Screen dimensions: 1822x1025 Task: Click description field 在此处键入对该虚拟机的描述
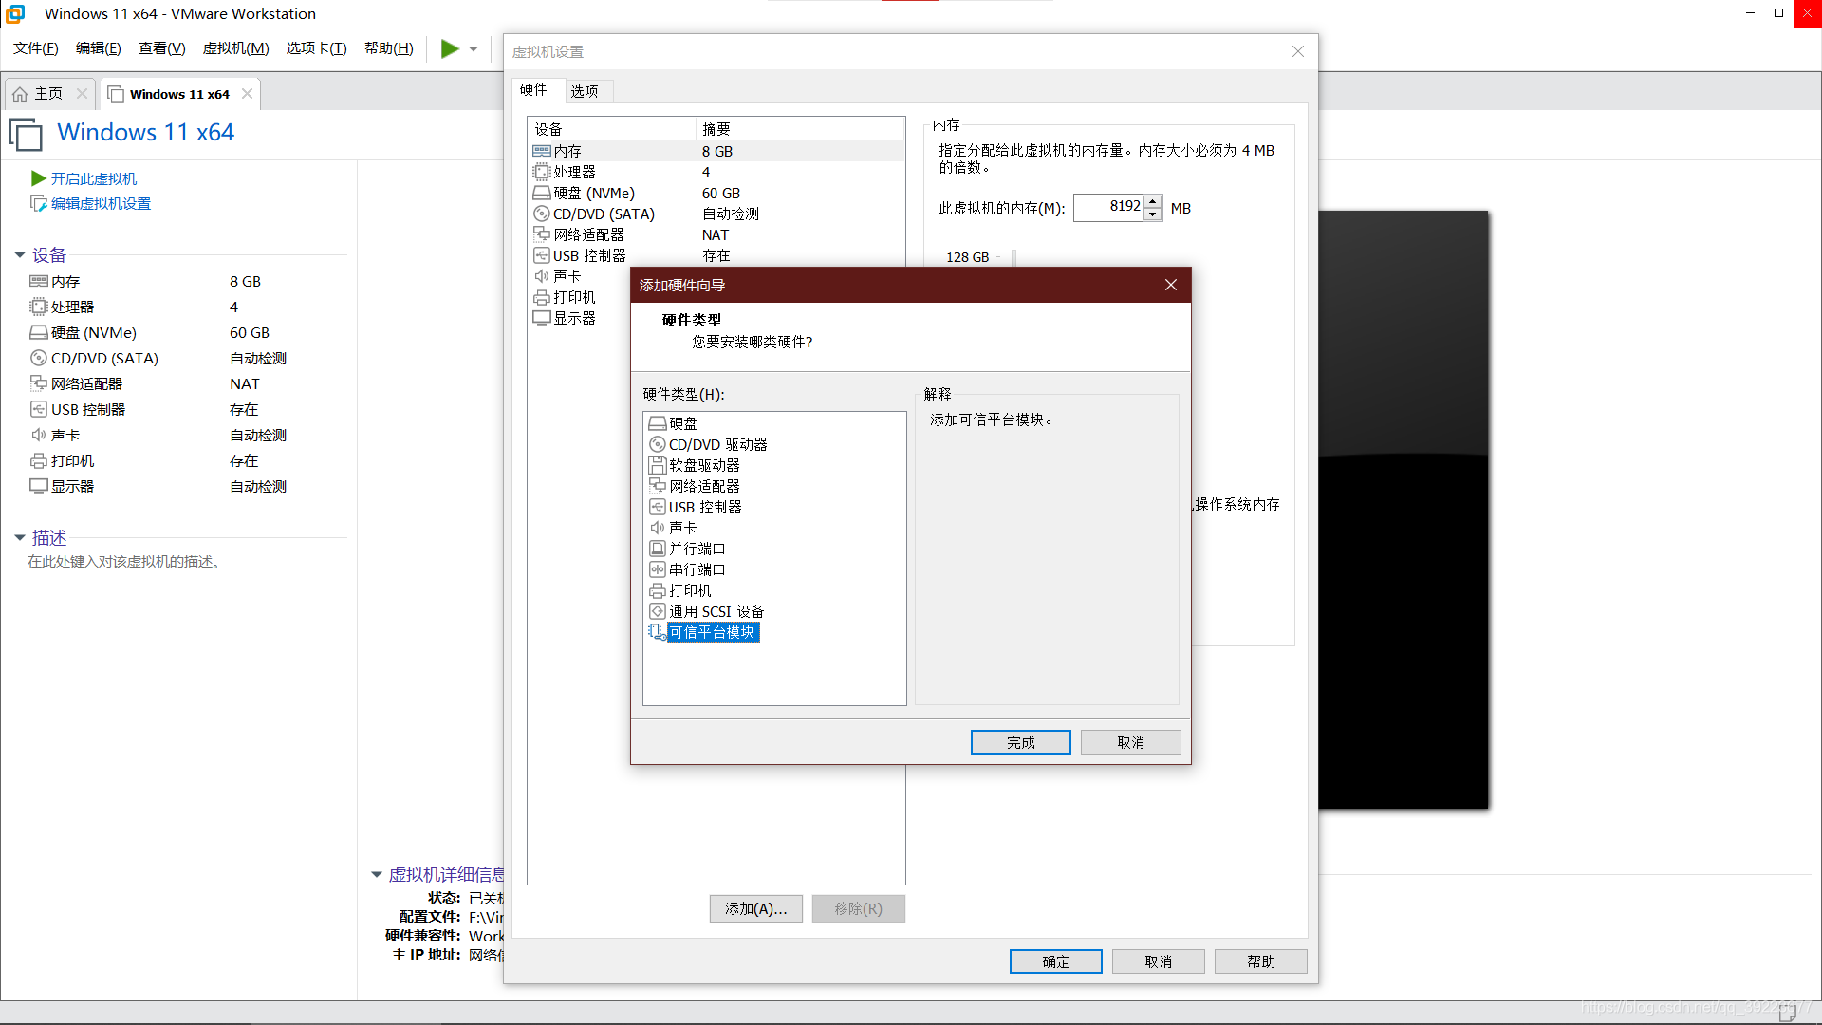tap(127, 562)
